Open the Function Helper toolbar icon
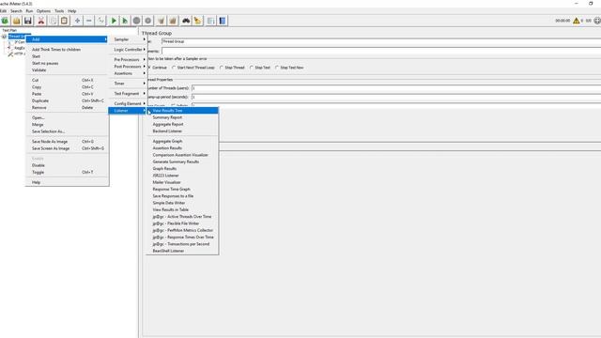The height and width of the screenshot is (338, 601). coord(210,21)
